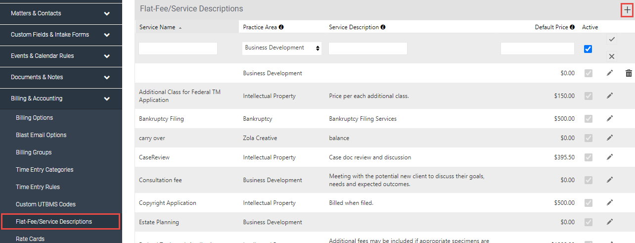The width and height of the screenshot is (635, 243).
Task: Toggle Active checkbox in new service row
Action: tap(588, 49)
